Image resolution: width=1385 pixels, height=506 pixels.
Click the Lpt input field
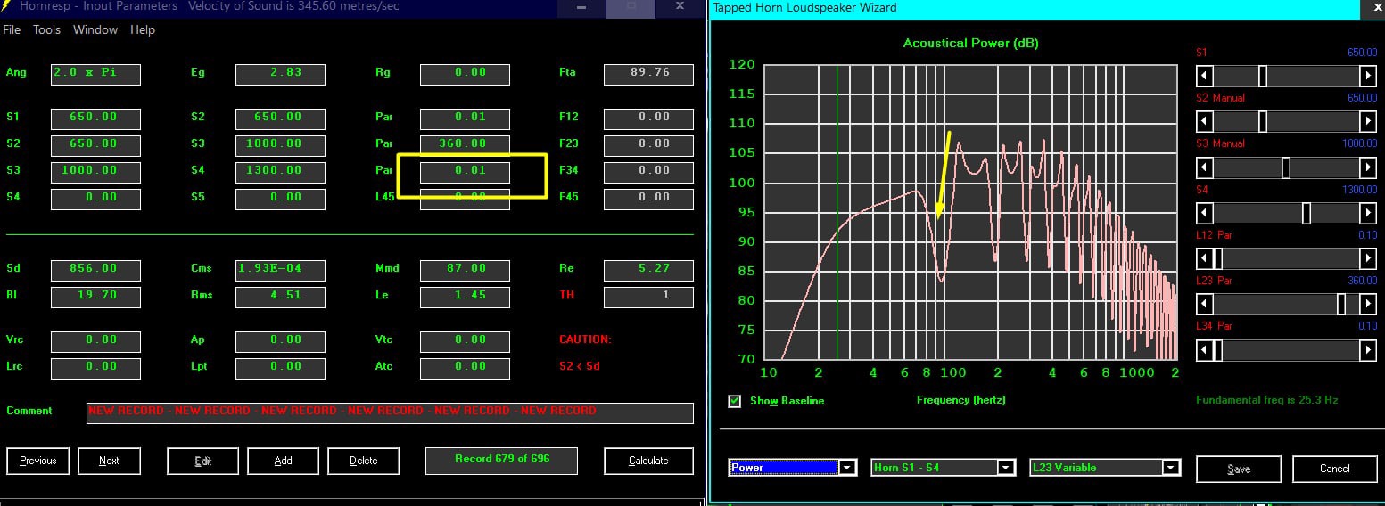(280, 367)
